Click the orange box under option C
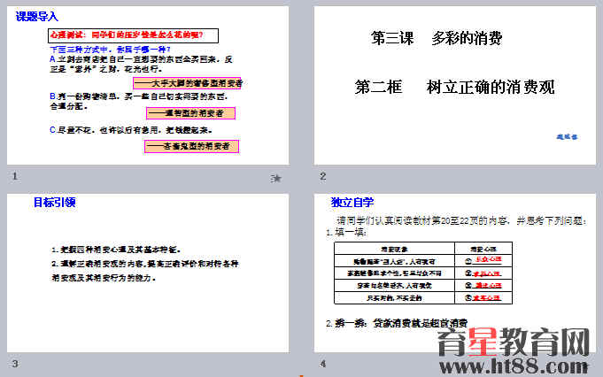Image resolution: width=603 pixels, height=377 pixels. coord(191,146)
